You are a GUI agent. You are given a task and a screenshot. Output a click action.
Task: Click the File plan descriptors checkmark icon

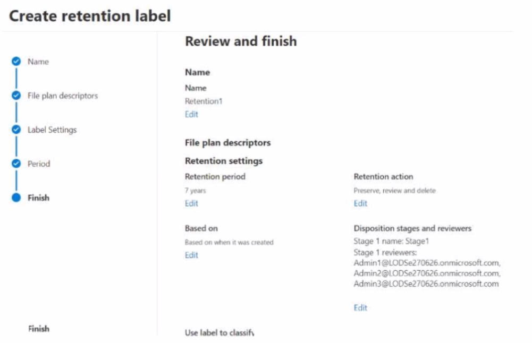[x=16, y=96]
